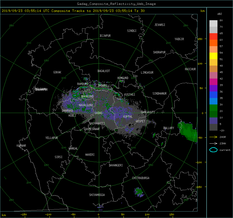The width and height of the screenshot is (233, 218).
Task: Click the 80 dBZ legend value
Action: point(221,20)
